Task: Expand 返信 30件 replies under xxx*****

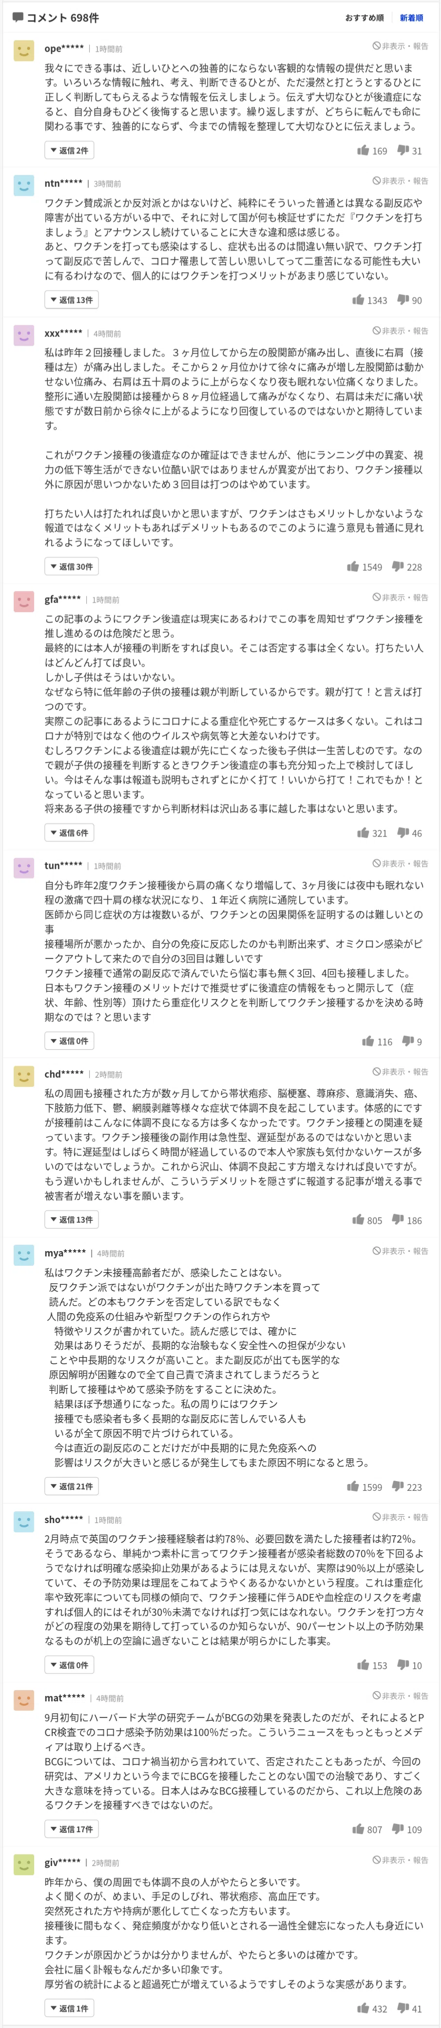Action: pyautogui.click(x=72, y=566)
